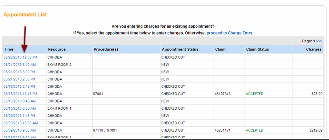Click the Procedure(s) column header
Image resolution: width=329 pixels, height=140 pixels.
click(x=106, y=49)
